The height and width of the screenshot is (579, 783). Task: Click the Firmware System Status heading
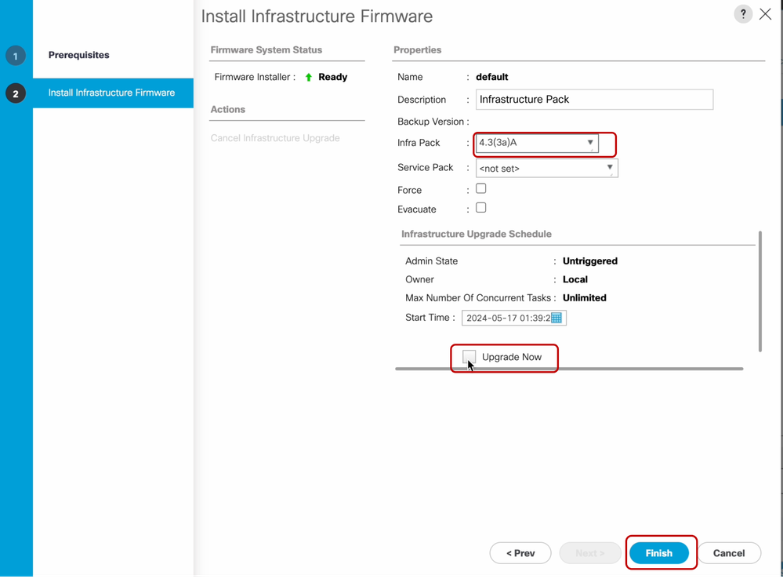[266, 50]
